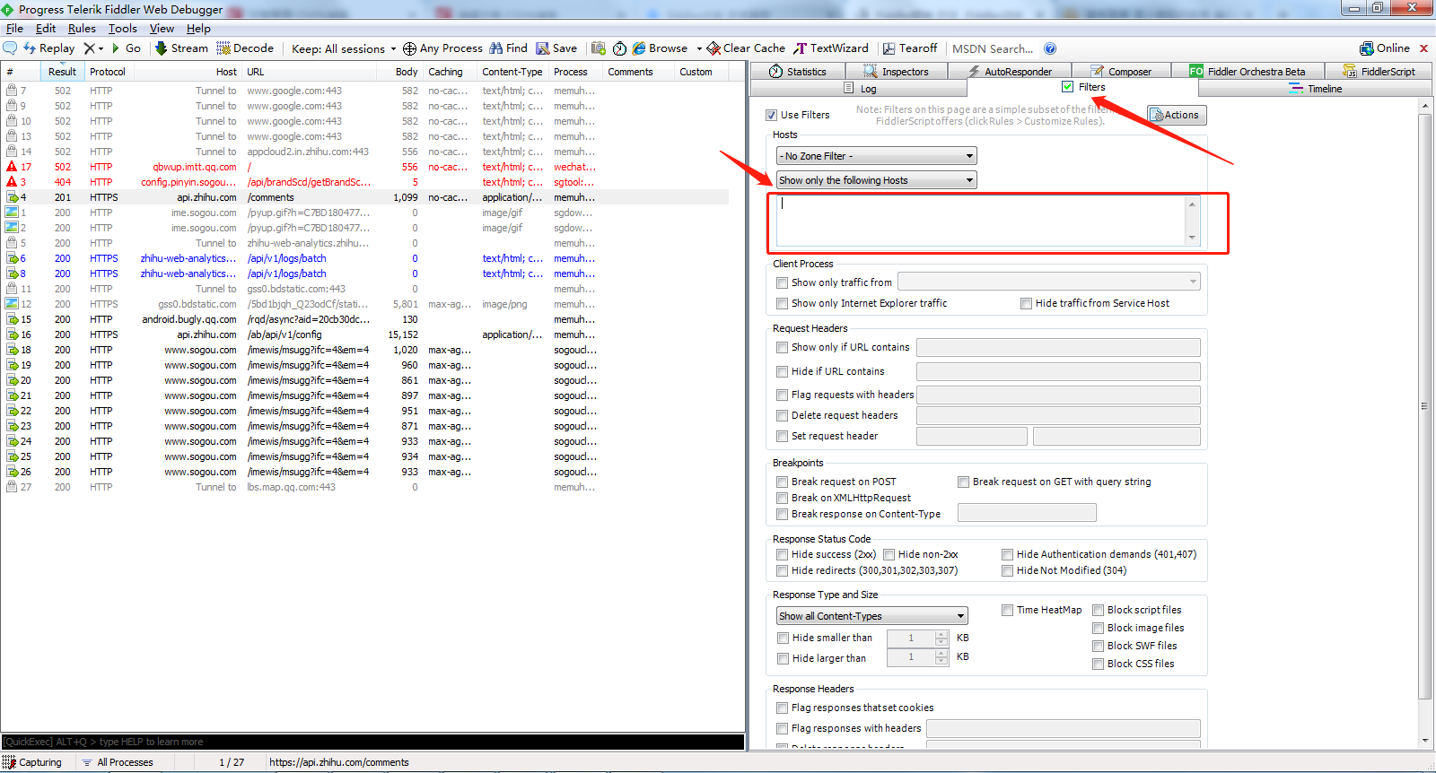
Task: Enable Time HeatMap checkbox
Action: [x=1008, y=610]
